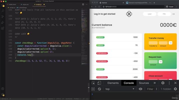Open the Source Control icon in VS Code
The height and width of the screenshot is (100, 179).
(3, 17)
